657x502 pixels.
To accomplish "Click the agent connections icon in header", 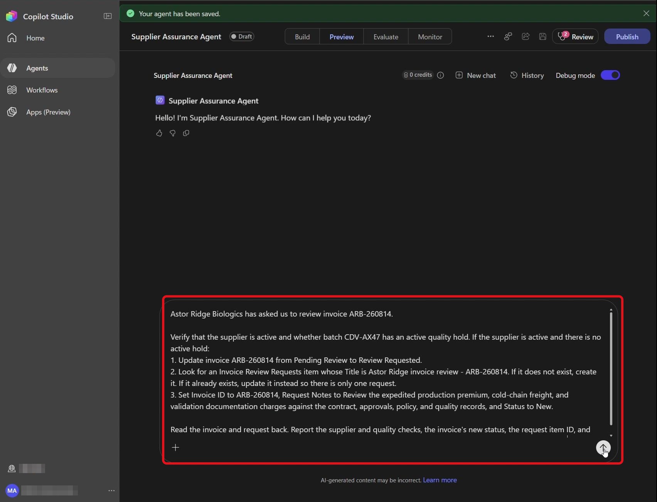I will pos(508,36).
